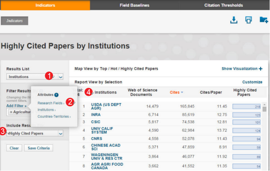Switch to the Indicators tab

tap(45, 5)
